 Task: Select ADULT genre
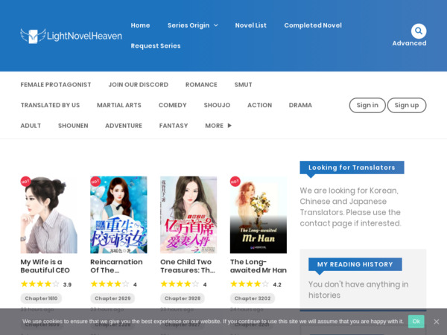tap(31, 126)
